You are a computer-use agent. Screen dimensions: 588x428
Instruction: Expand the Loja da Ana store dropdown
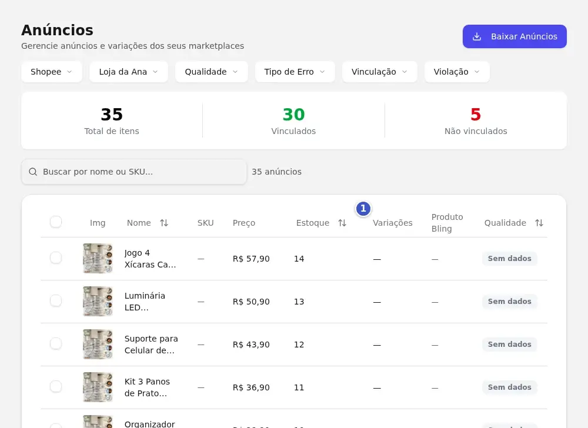129,72
